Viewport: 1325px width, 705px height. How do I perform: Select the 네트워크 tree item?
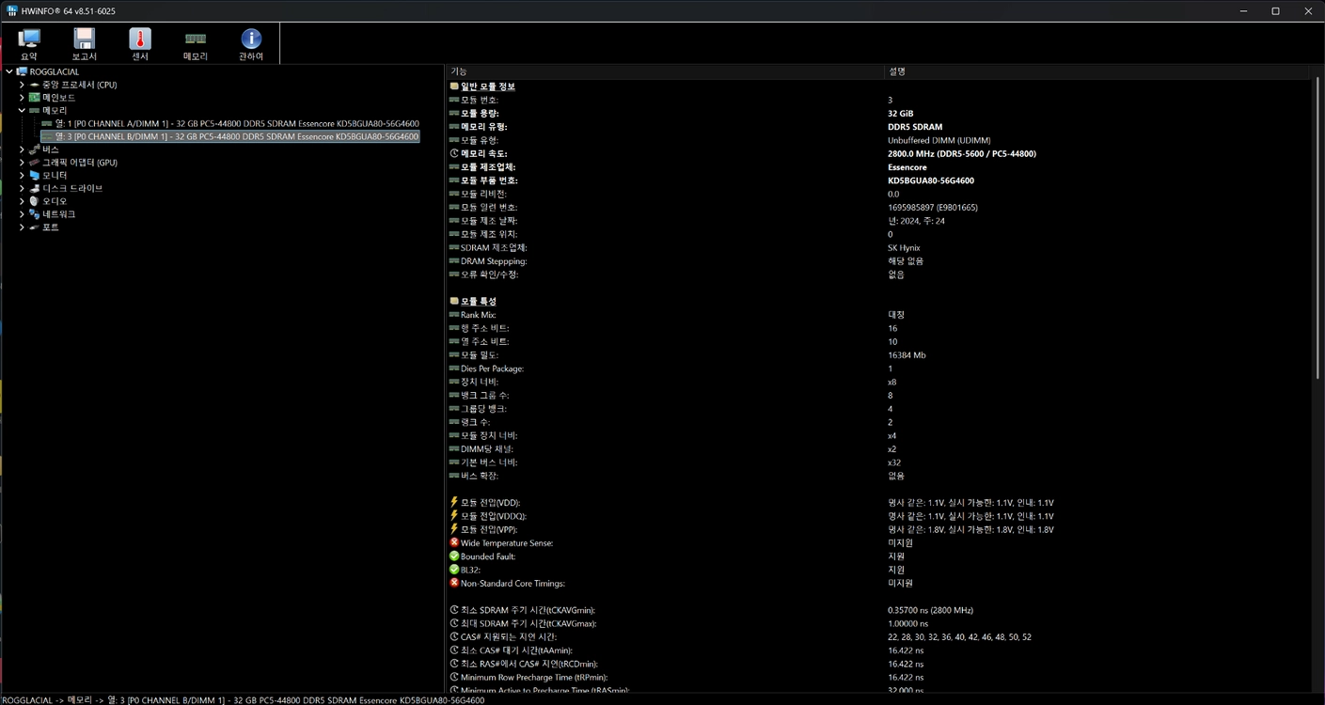coord(58,214)
